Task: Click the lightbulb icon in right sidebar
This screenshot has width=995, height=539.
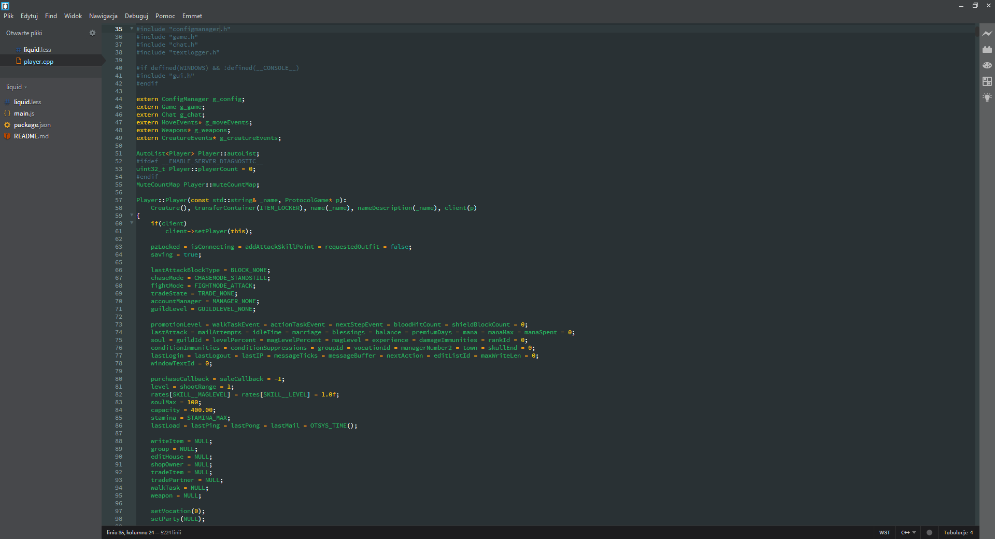Action: click(988, 97)
